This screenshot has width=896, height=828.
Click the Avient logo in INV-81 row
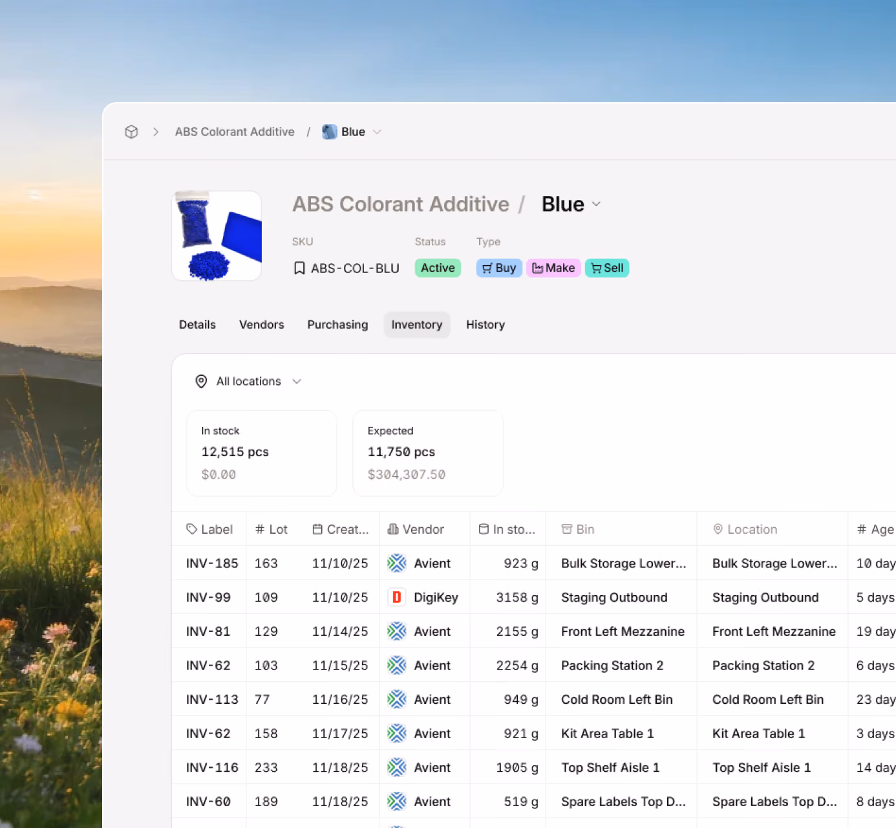point(397,631)
